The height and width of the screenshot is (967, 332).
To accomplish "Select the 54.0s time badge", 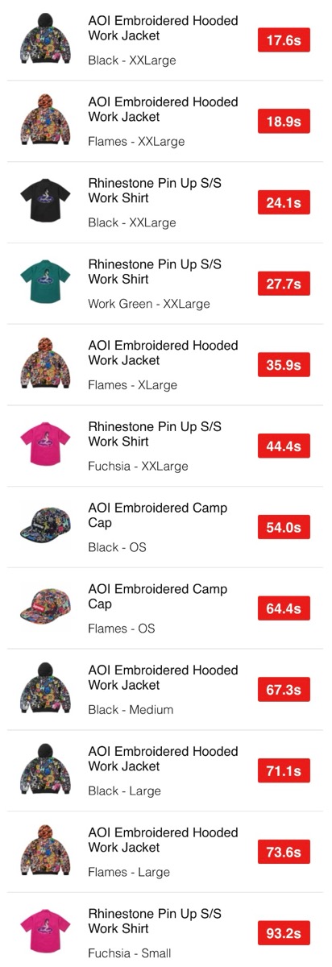I will pyautogui.click(x=284, y=528).
